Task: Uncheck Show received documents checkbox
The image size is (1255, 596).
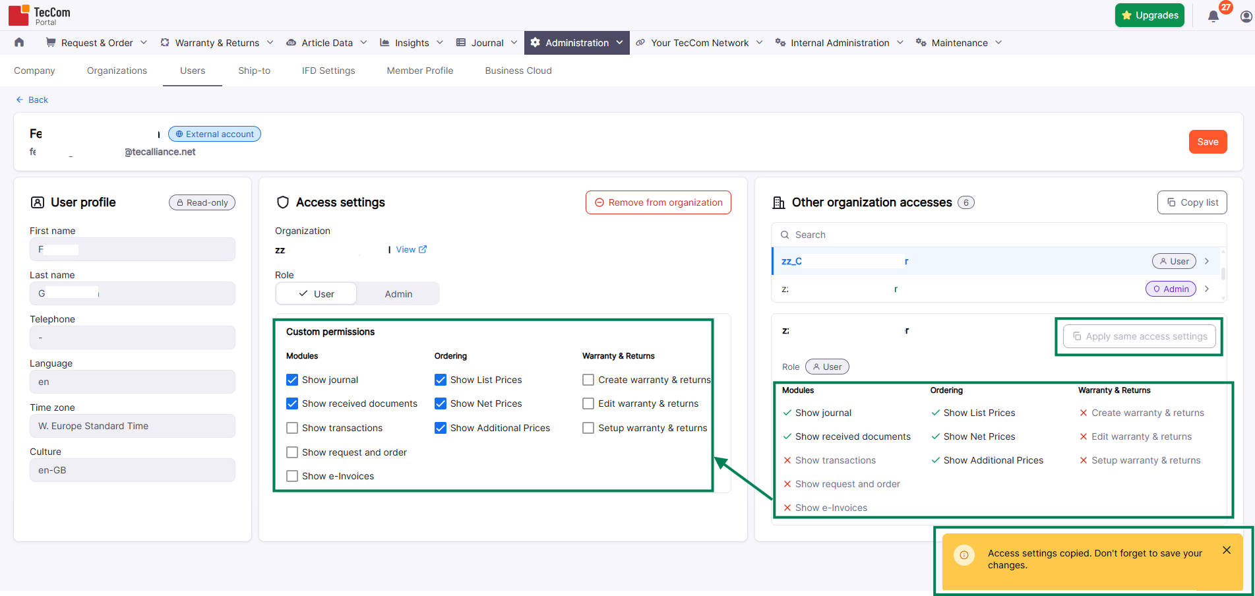Action: pos(292,403)
